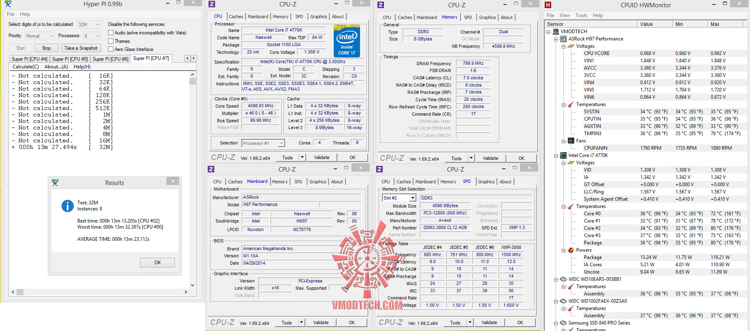Click the Z icon of the CPU-Z Memory window

381,5
